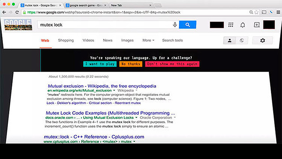This screenshot has width=282, height=159.
Task: Click the redacted account name box
Action: point(217,25)
